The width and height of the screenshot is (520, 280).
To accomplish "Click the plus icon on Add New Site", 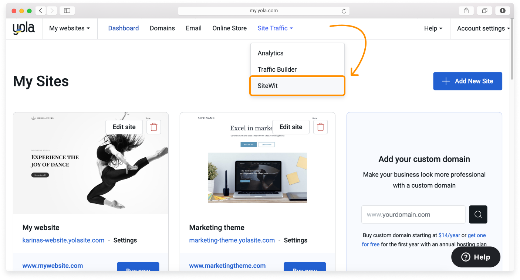I will tap(446, 81).
